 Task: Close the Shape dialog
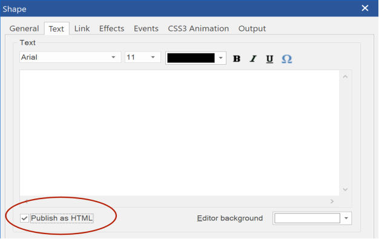pyautogui.click(x=365, y=8)
